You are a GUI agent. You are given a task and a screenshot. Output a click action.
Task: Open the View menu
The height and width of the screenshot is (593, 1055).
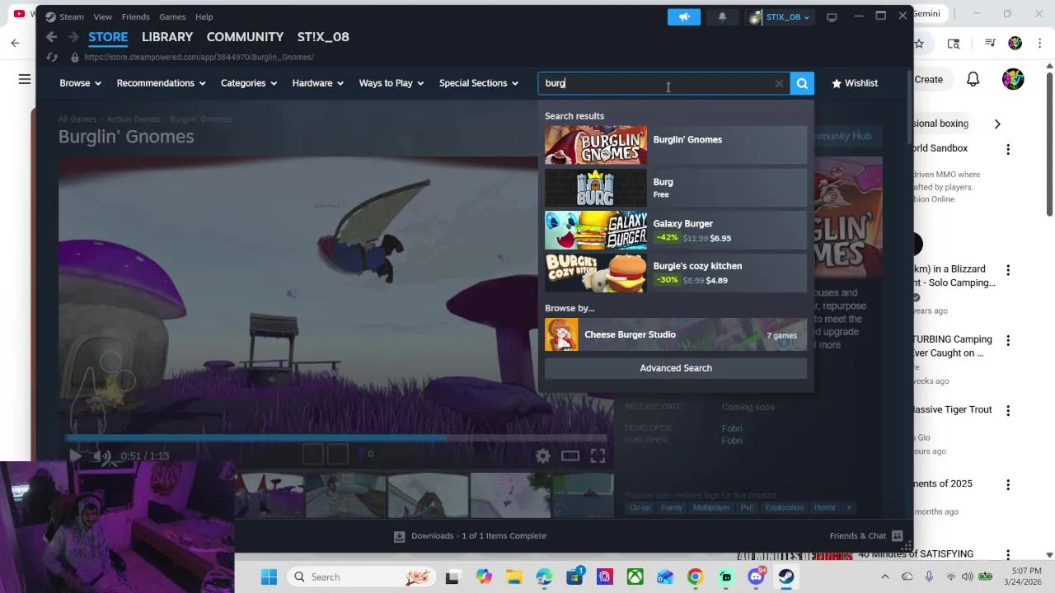pyautogui.click(x=103, y=16)
